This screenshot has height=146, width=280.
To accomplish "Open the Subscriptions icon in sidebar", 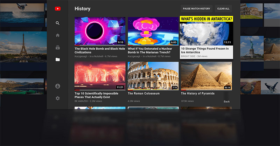I will tap(58, 47).
